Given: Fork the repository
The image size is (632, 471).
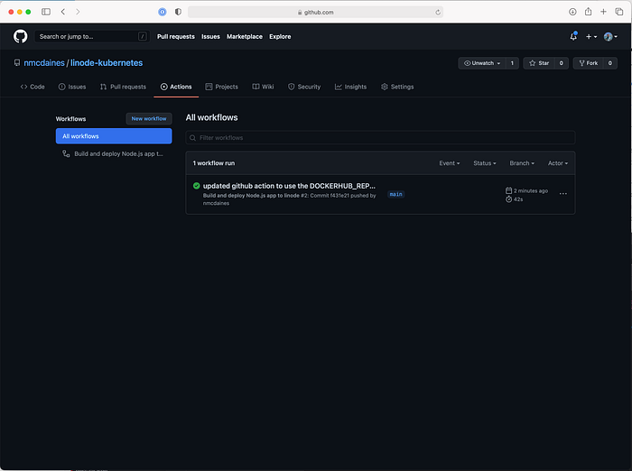Looking at the screenshot, I should tap(588, 63).
